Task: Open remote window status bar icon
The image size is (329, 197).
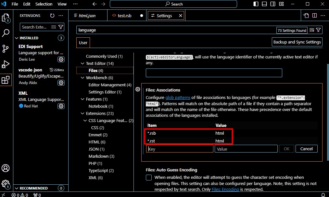Action: tap(3, 195)
